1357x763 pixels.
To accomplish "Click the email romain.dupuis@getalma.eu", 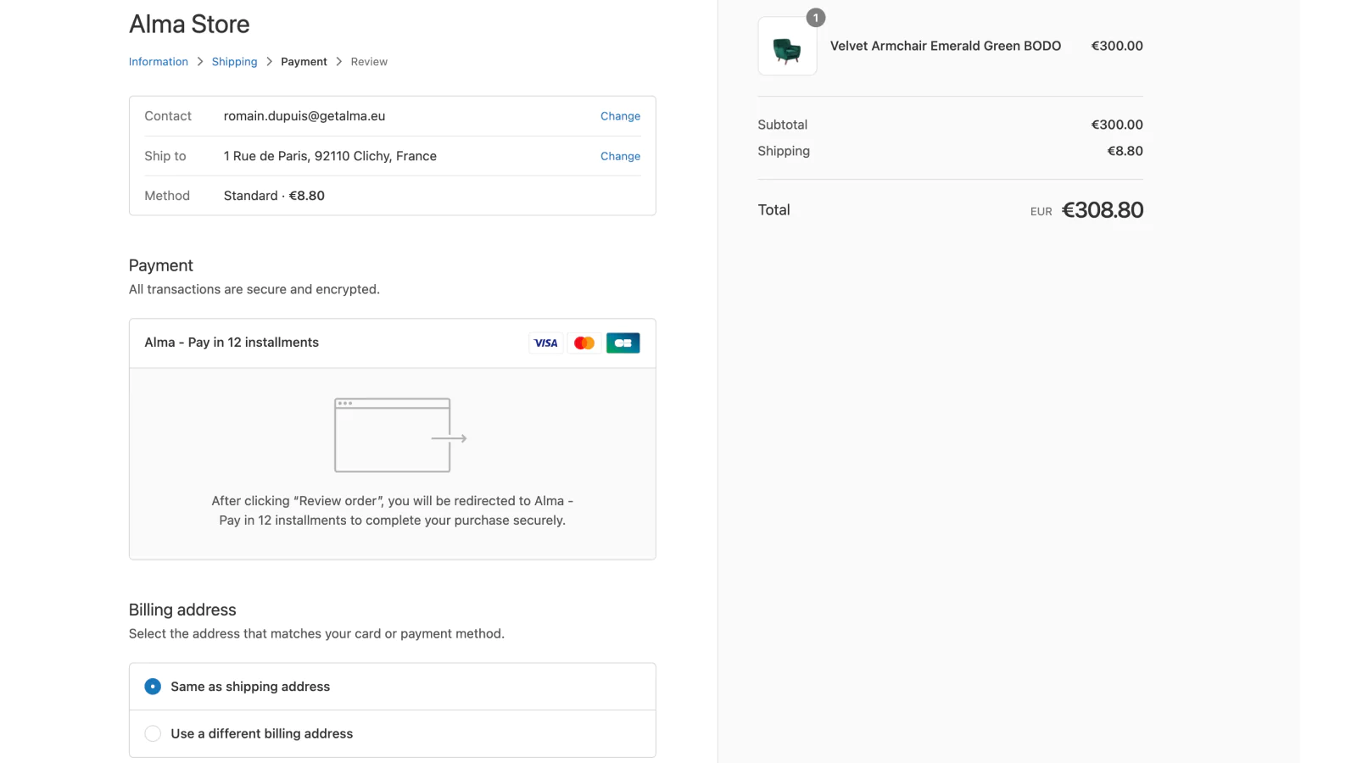I will pos(304,116).
